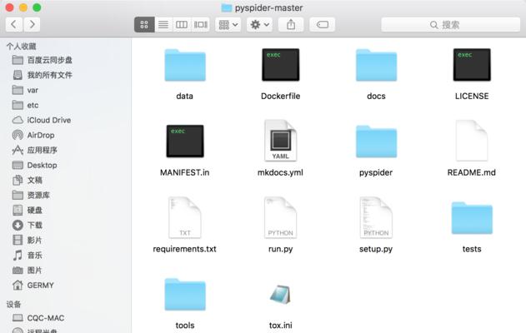526x333 pixels.
Task: Click the tox.ini file name label
Action: click(280, 325)
